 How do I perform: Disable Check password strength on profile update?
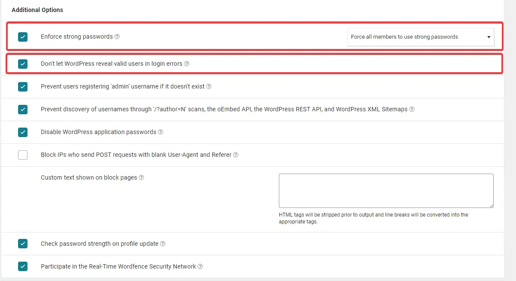click(x=22, y=244)
